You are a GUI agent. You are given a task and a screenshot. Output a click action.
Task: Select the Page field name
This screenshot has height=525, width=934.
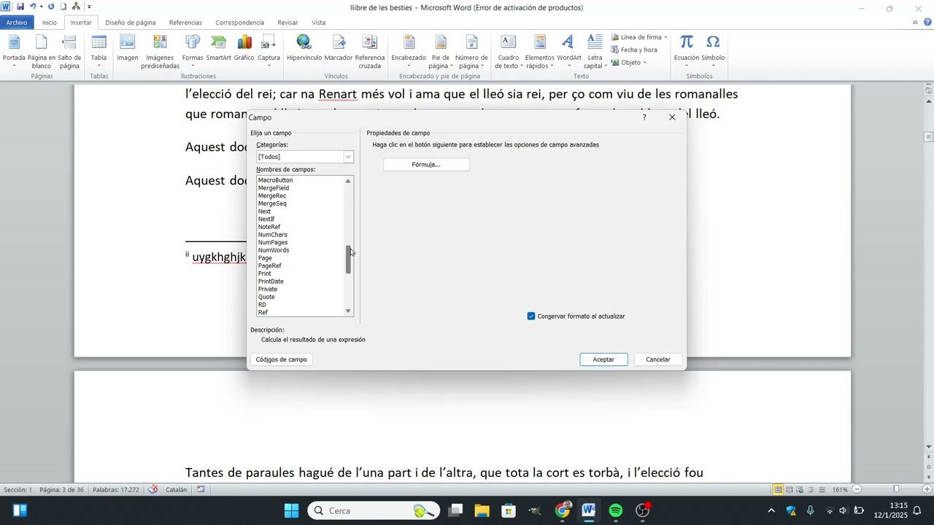coord(265,258)
